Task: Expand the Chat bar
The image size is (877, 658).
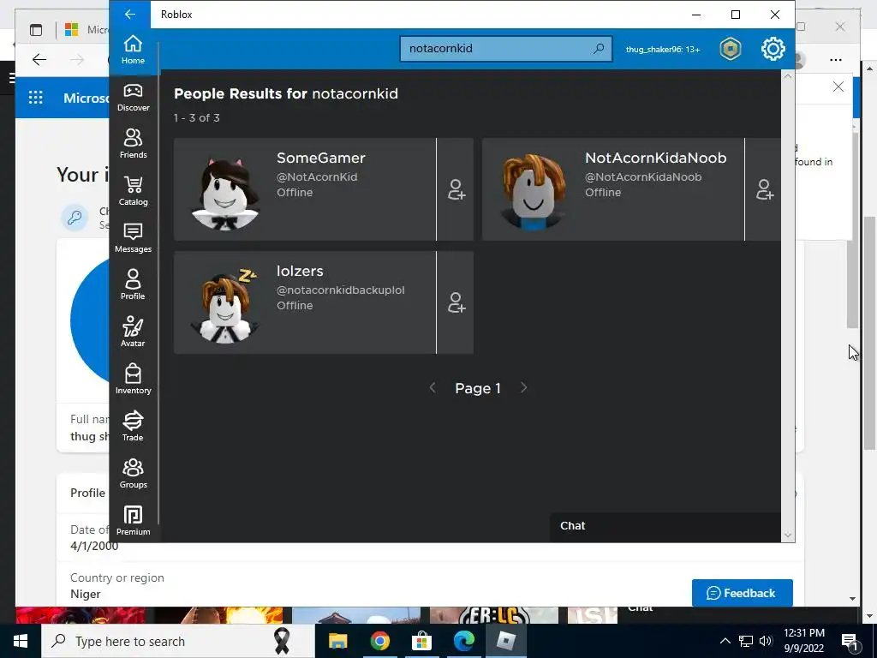Action: click(x=665, y=526)
